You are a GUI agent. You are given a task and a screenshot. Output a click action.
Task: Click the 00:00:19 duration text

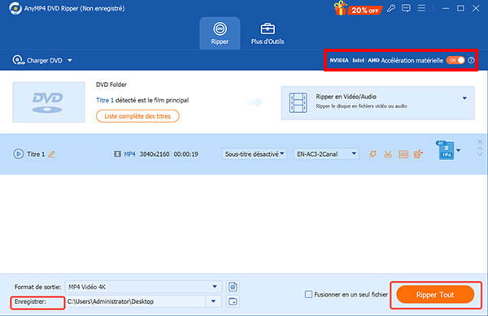185,154
